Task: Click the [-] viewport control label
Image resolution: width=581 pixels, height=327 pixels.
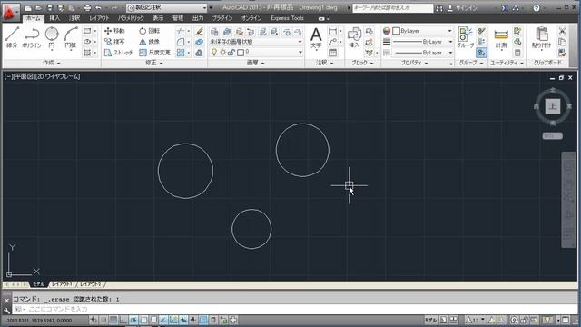Action: pyautogui.click(x=8, y=76)
